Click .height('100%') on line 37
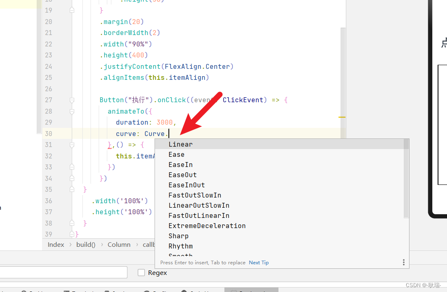 122,212
